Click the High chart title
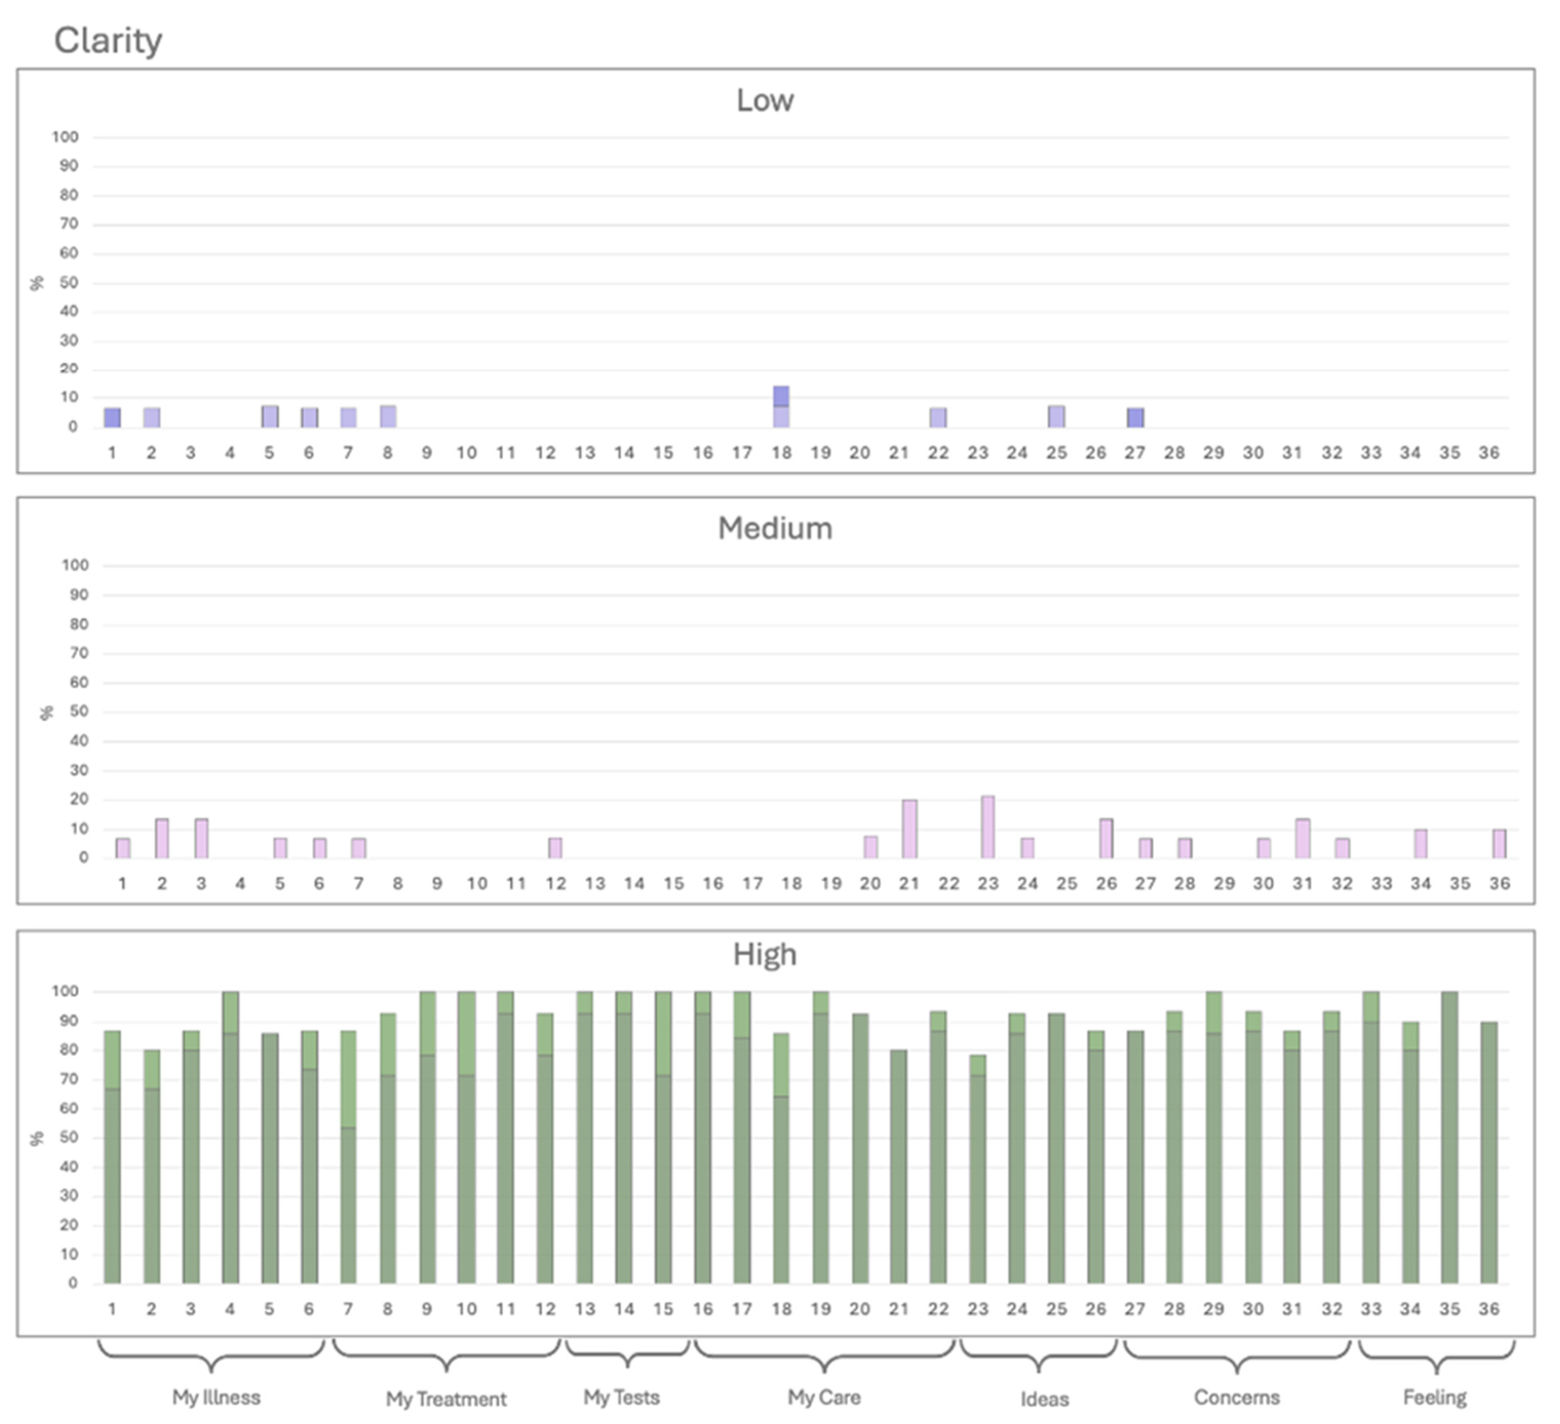The width and height of the screenshot is (1560, 1424). (765, 954)
